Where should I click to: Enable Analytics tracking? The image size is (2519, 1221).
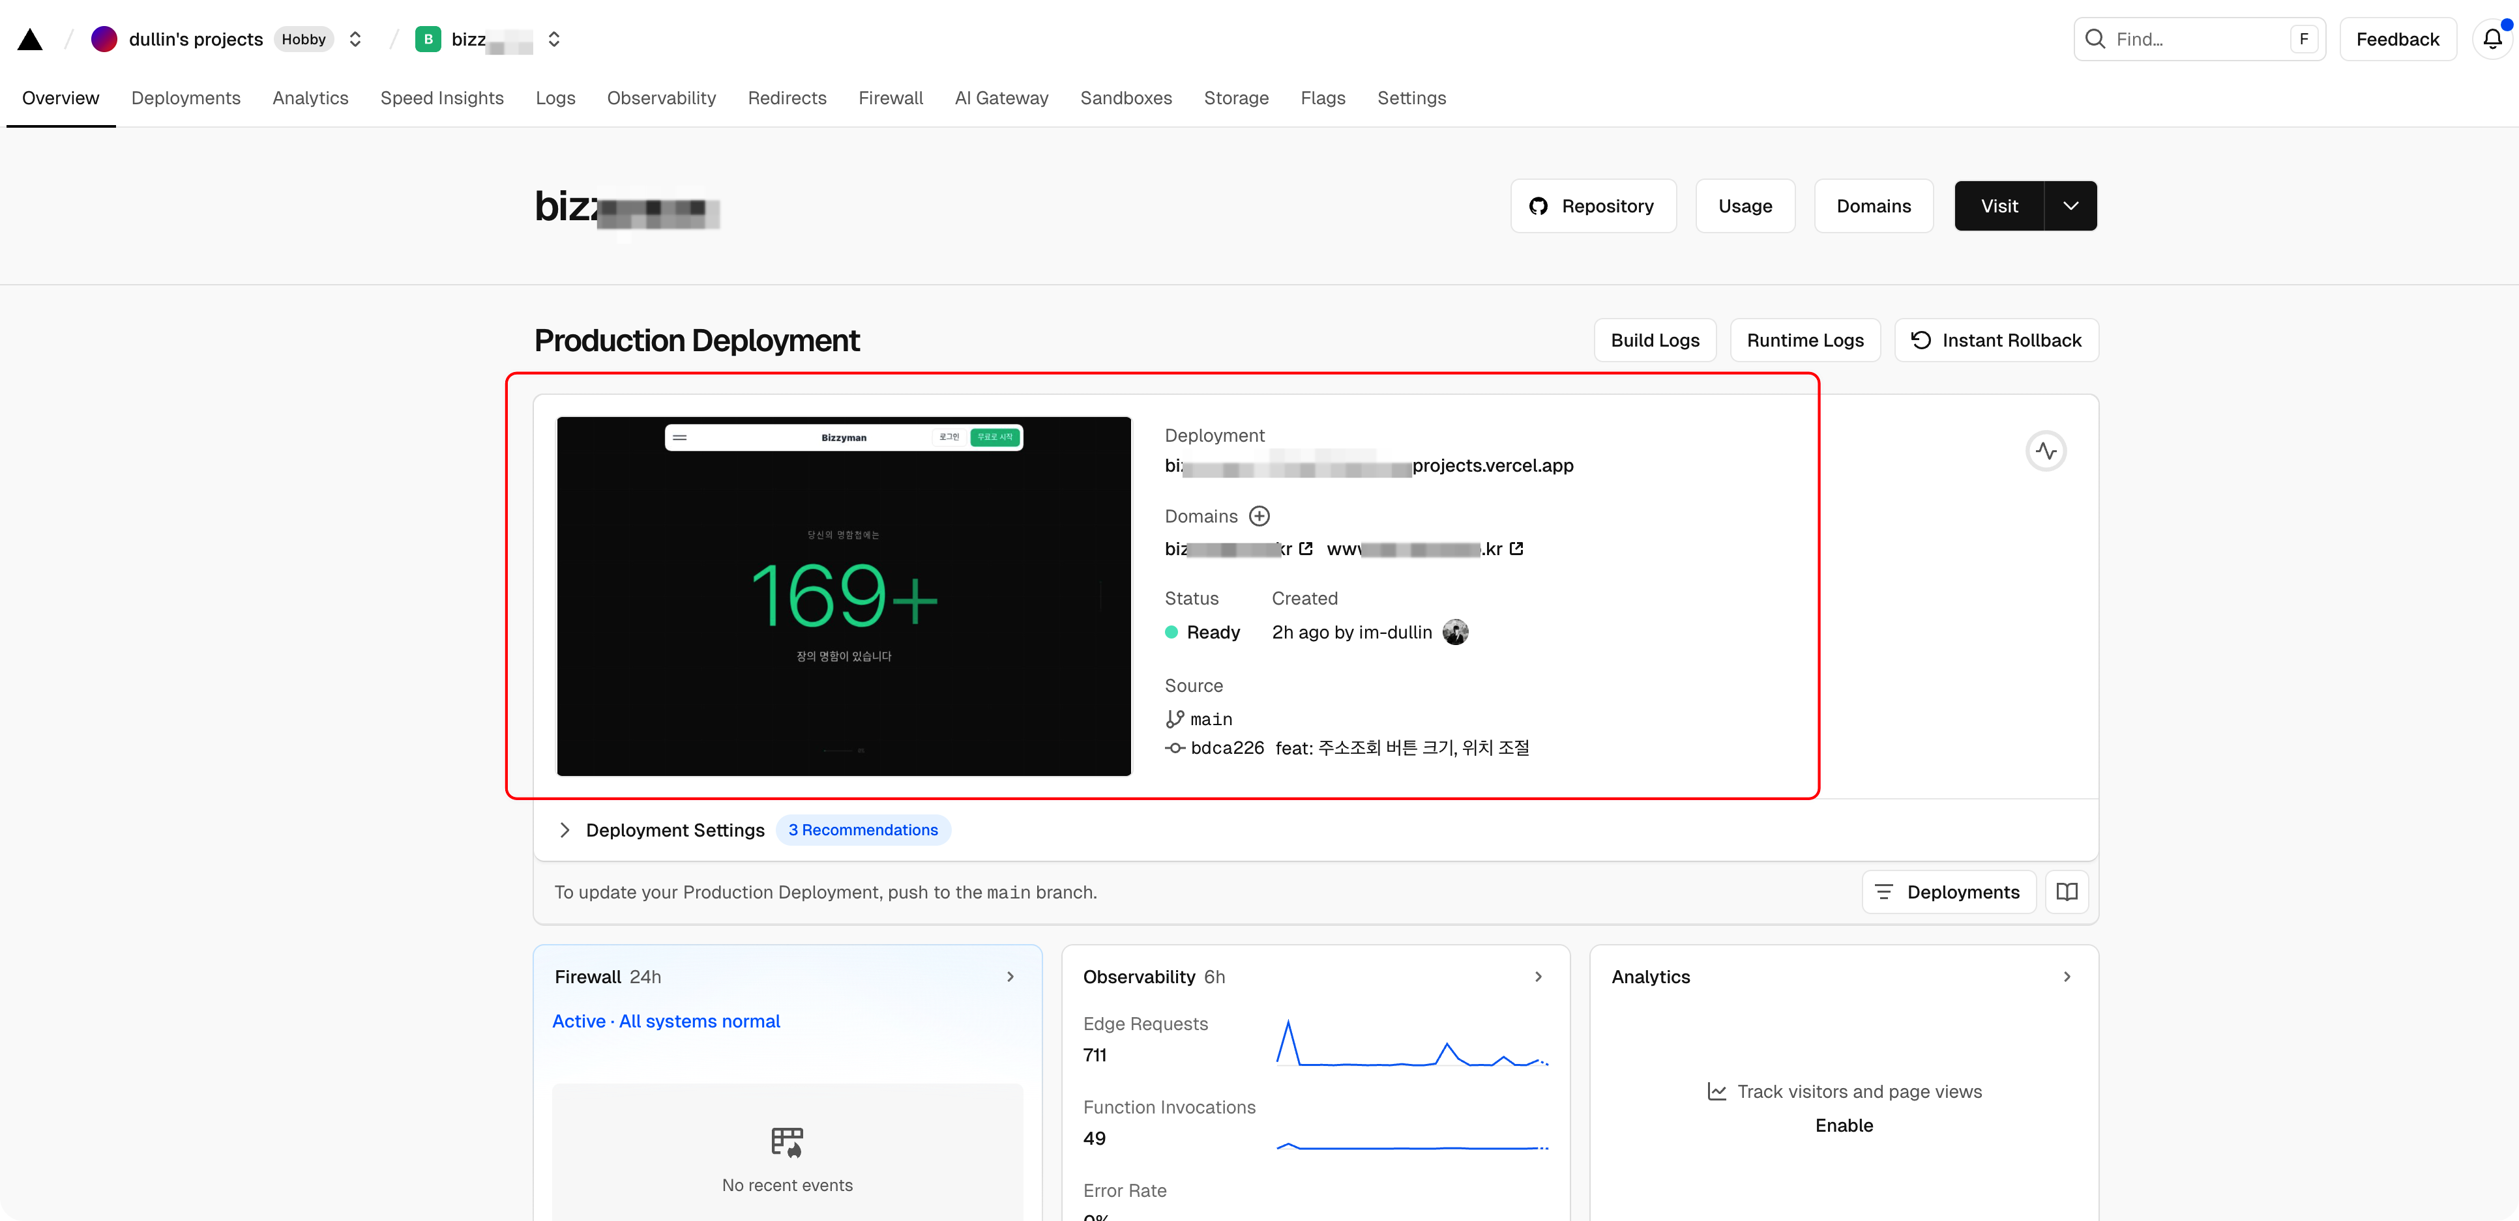click(1844, 1125)
